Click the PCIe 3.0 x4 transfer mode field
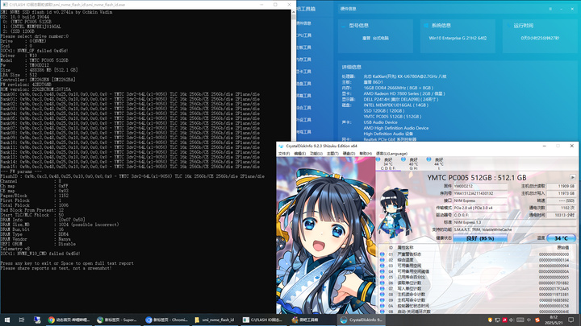 480,208
